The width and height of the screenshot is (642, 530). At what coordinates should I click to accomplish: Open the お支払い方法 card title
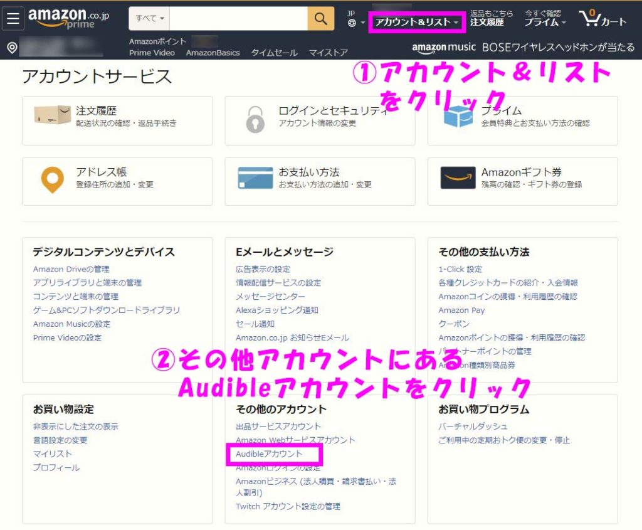click(308, 172)
